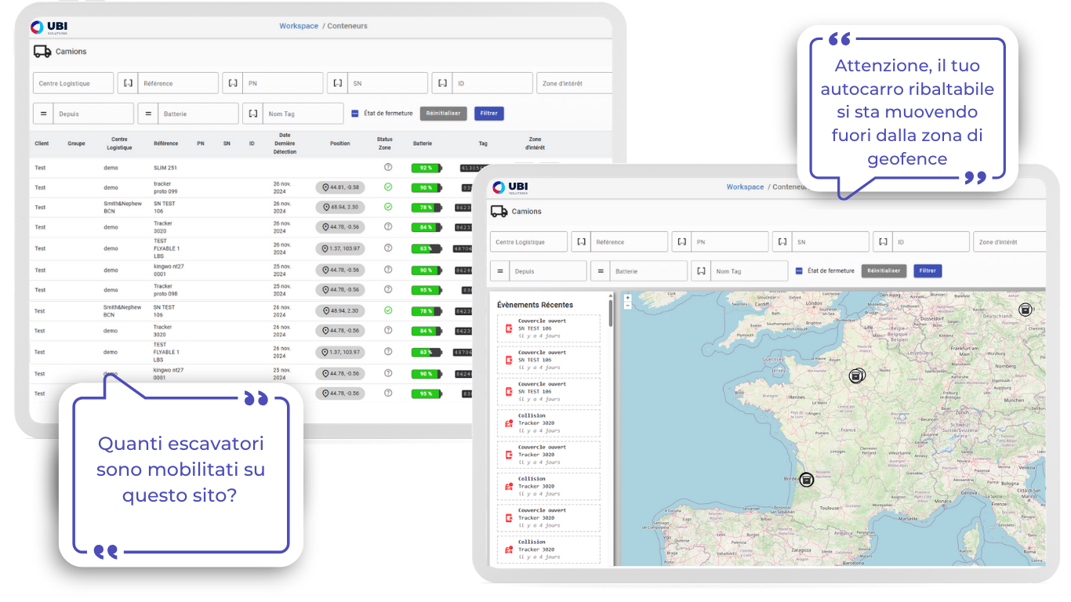
Task: Click the Évènements Récentes panel scrollbar
Action: click(612, 312)
